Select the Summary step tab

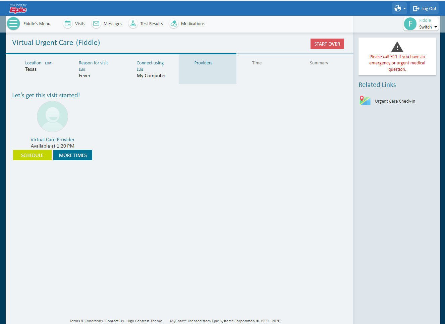319,63
